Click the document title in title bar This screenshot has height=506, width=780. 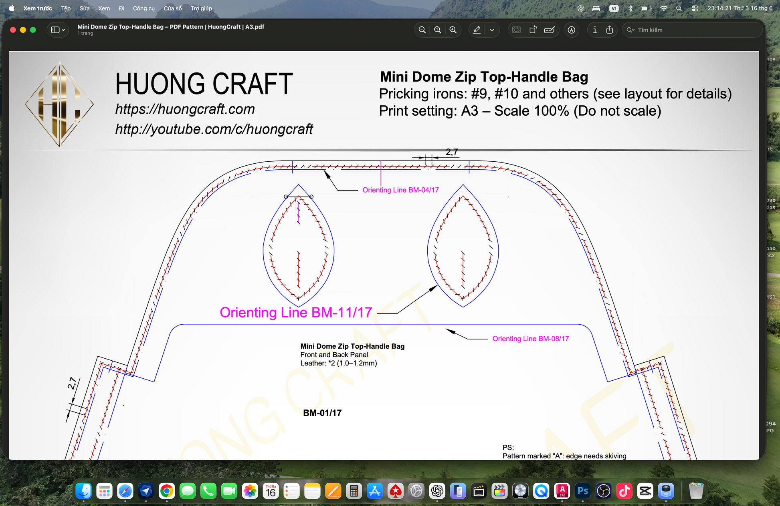[171, 27]
